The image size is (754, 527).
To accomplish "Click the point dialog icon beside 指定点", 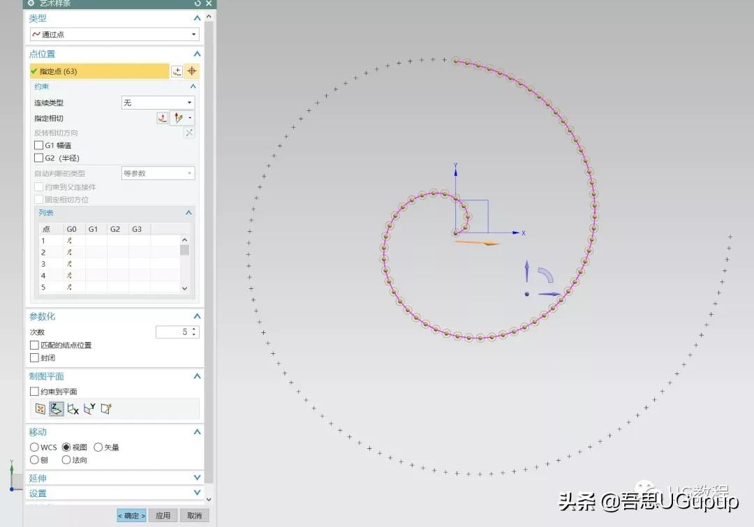I will click(x=177, y=71).
